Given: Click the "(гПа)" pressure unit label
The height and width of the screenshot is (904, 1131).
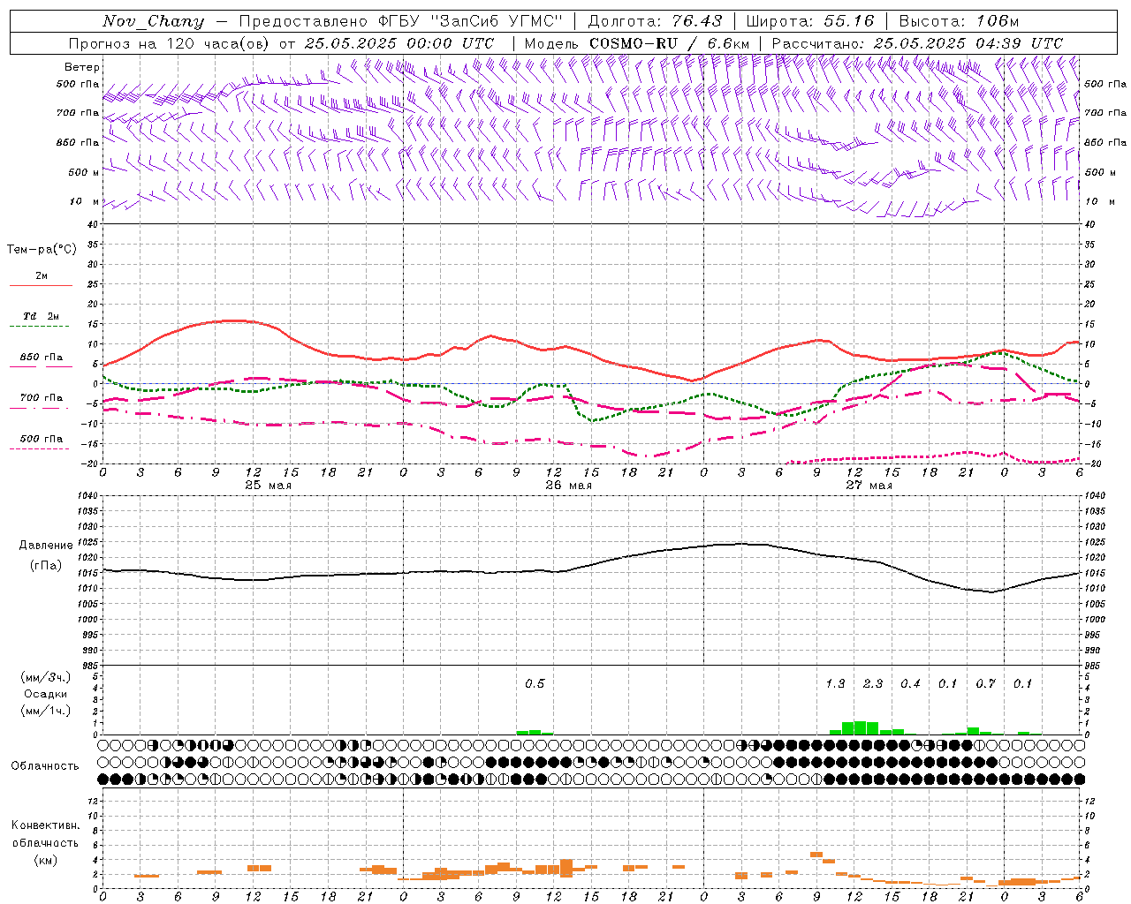Looking at the screenshot, I should point(46,565).
